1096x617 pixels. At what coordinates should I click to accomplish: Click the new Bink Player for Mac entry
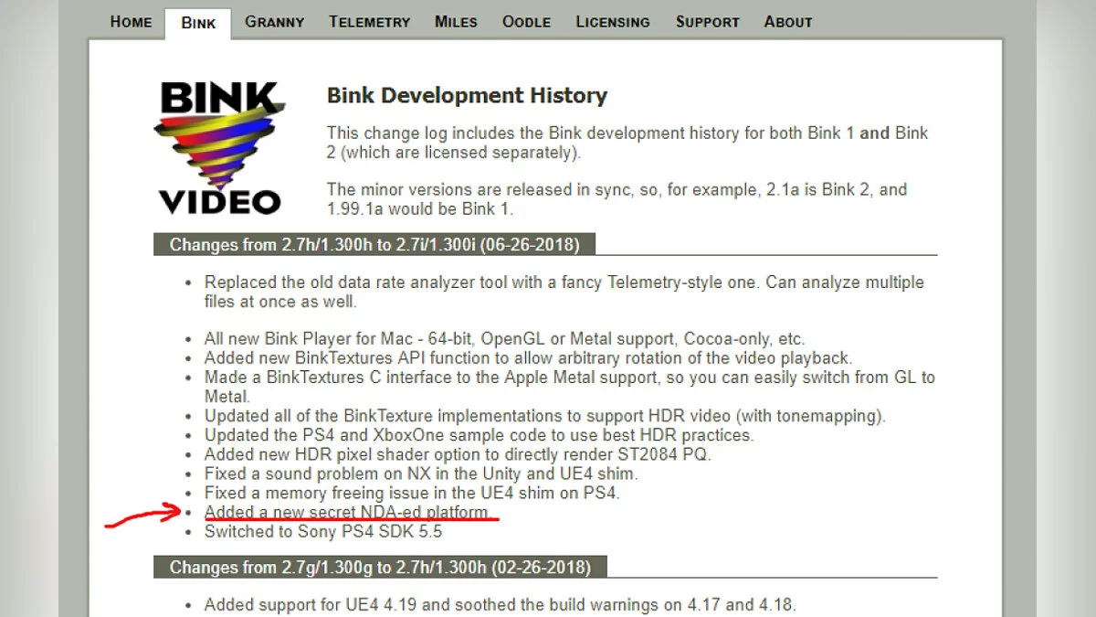point(504,339)
